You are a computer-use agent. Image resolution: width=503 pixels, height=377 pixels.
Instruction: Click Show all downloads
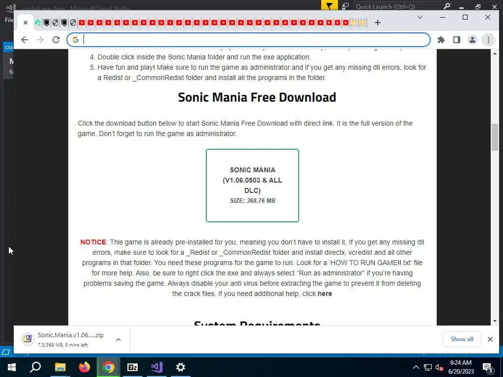tap(462, 339)
